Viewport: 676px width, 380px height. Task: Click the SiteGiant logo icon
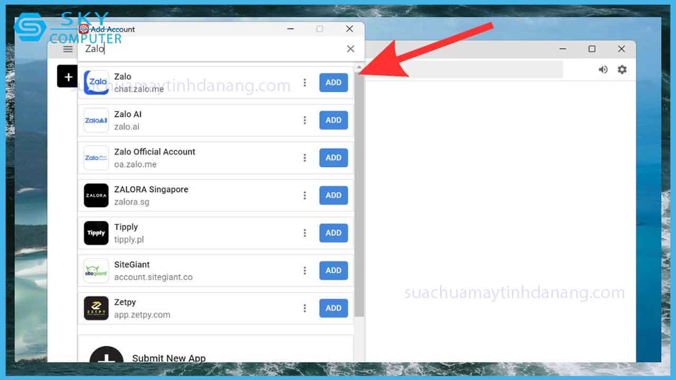[96, 271]
